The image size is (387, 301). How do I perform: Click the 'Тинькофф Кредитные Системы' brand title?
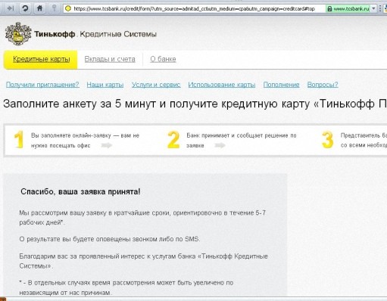click(95, 34)
